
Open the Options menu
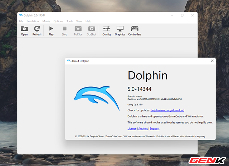tap(58, 21)
